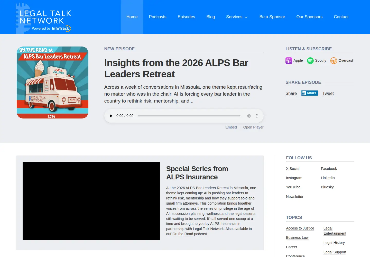Open audio player more options menu
The image size is (370, 257).
point(257,116)
